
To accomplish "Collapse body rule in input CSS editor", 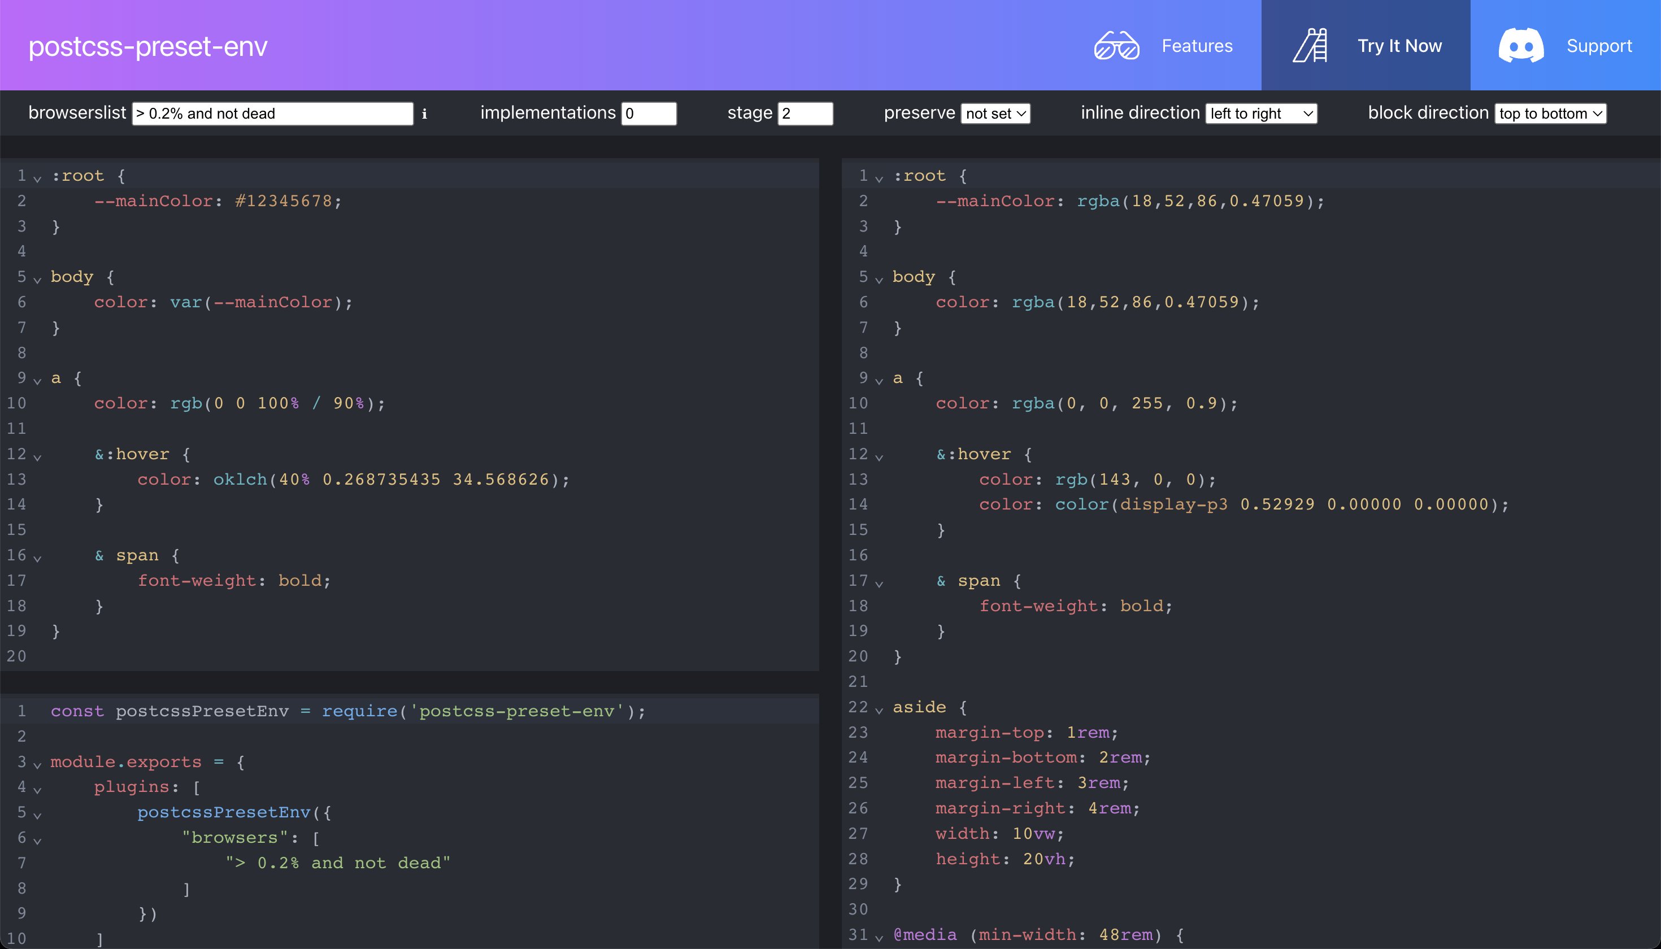I will pos(37,279).
